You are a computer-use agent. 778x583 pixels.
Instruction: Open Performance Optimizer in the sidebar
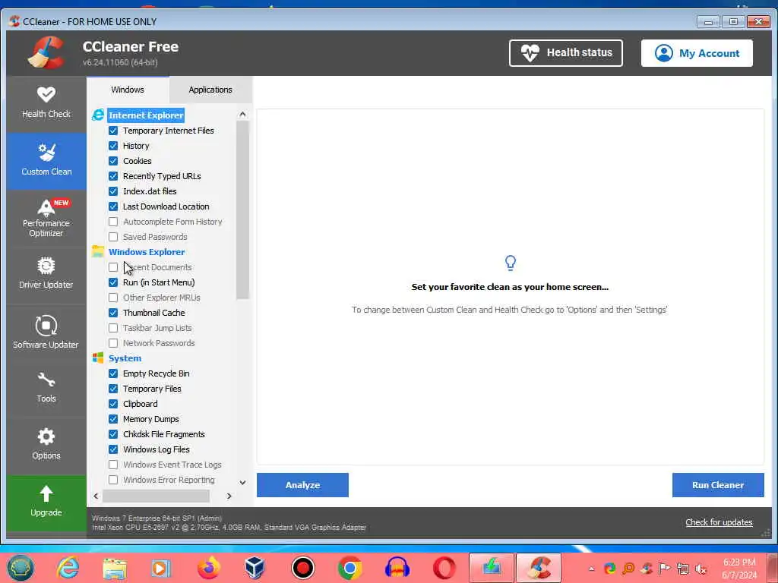(x=46, y=218)
